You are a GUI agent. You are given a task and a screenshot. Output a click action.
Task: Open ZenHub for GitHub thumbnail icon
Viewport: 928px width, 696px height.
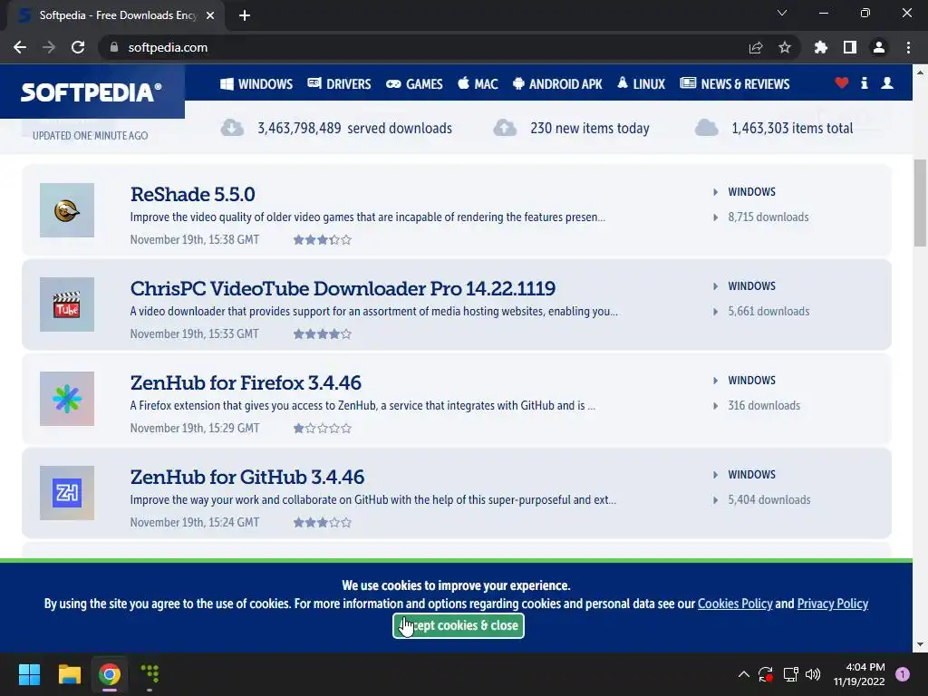pos(67,492)
